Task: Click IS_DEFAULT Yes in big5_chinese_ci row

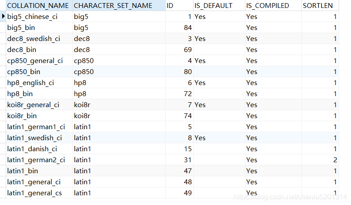Action: point(219,16)
